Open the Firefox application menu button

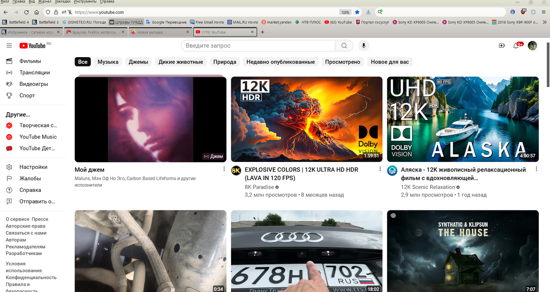coord(544,12)
